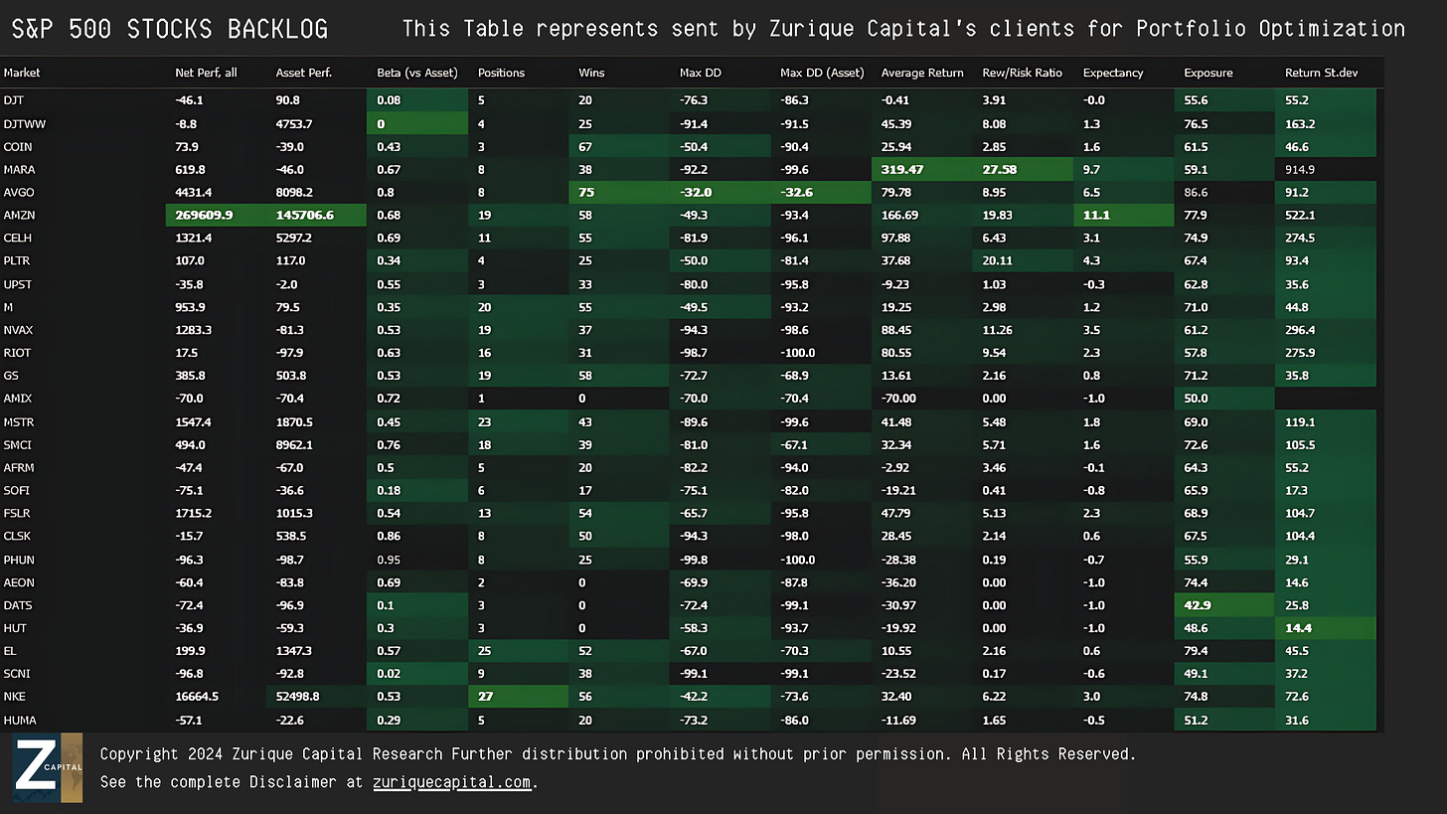Click the 27.58 Rew/Risk cell
The width and height of the screenshot is (1447, 814).
(x=1023, y=169)
